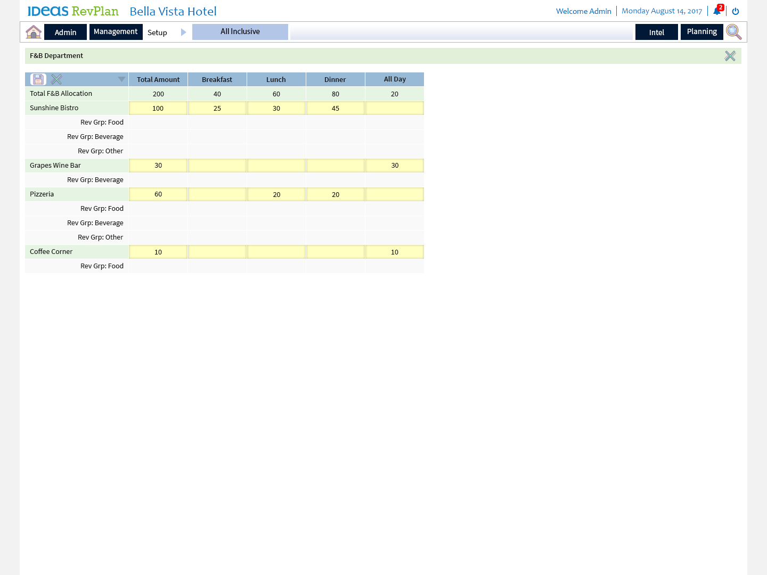Viewport: 767px width, 575px height.
Task: Click the save disk icon in table header
Action: [38, 79]
